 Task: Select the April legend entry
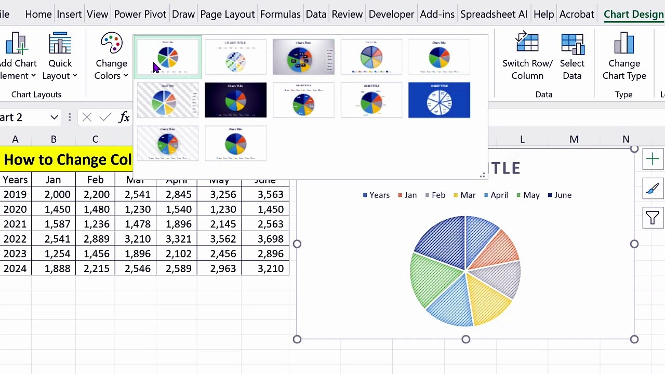coord(496,195)
